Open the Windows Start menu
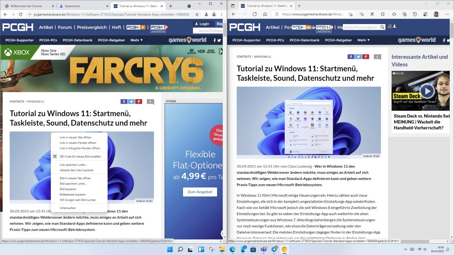 point(170,249)
